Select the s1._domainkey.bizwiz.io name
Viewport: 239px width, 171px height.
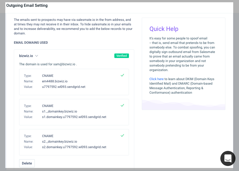59,111
